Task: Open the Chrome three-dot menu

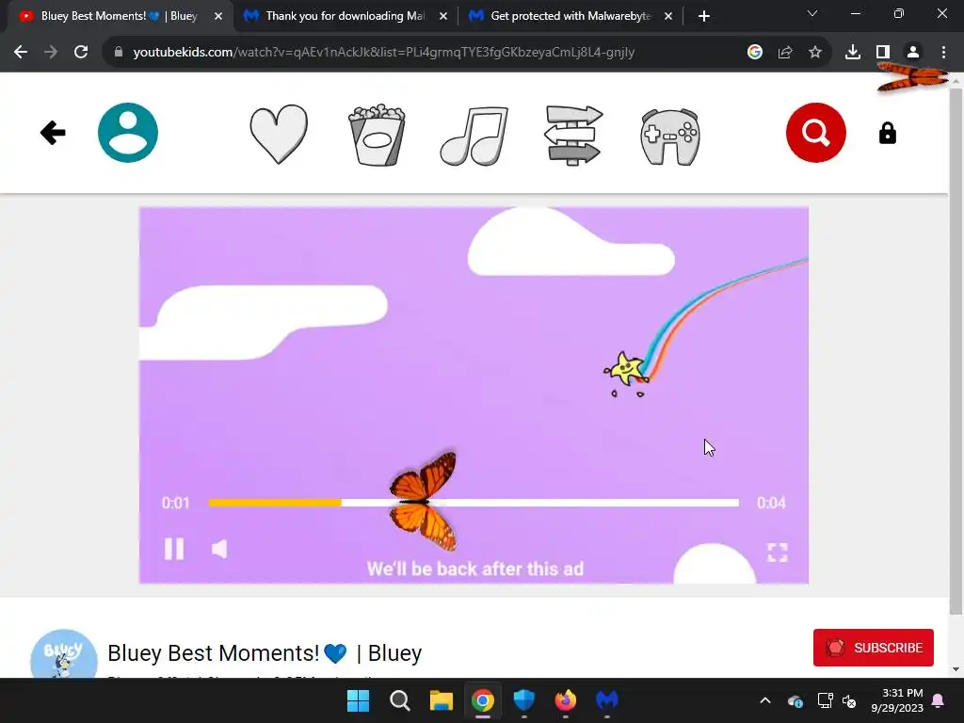Action: (943, 53)
